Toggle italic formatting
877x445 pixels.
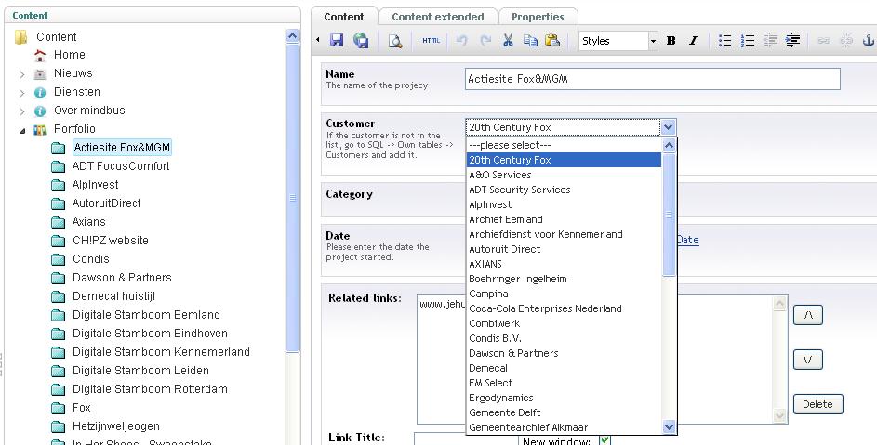693,40
